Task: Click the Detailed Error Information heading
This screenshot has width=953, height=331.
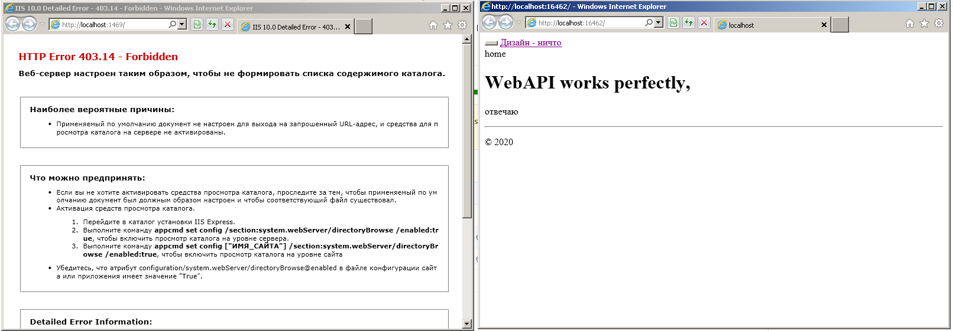Action: click(91, 322)
